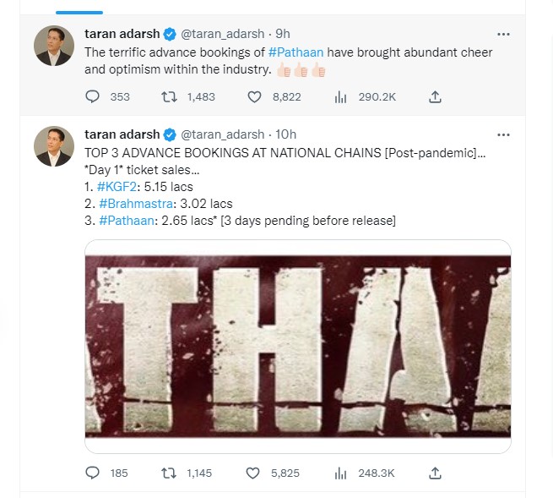Open the 10h timestamp of second tweet
Viewport: 553px width, 498px height.
point(285,134)
